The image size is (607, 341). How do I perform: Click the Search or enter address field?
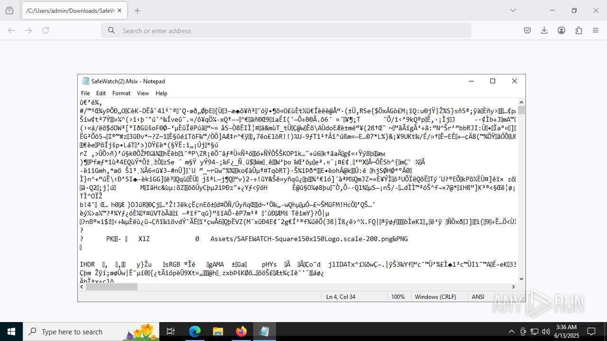[286, 30]
